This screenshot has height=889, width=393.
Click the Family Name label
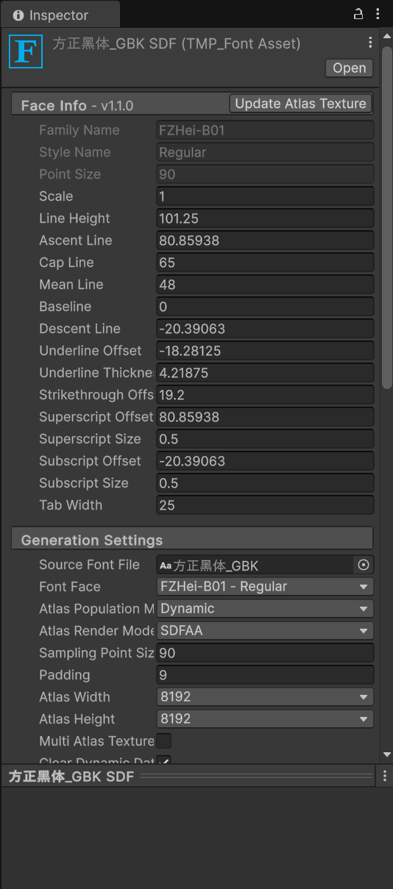(79, 130)
